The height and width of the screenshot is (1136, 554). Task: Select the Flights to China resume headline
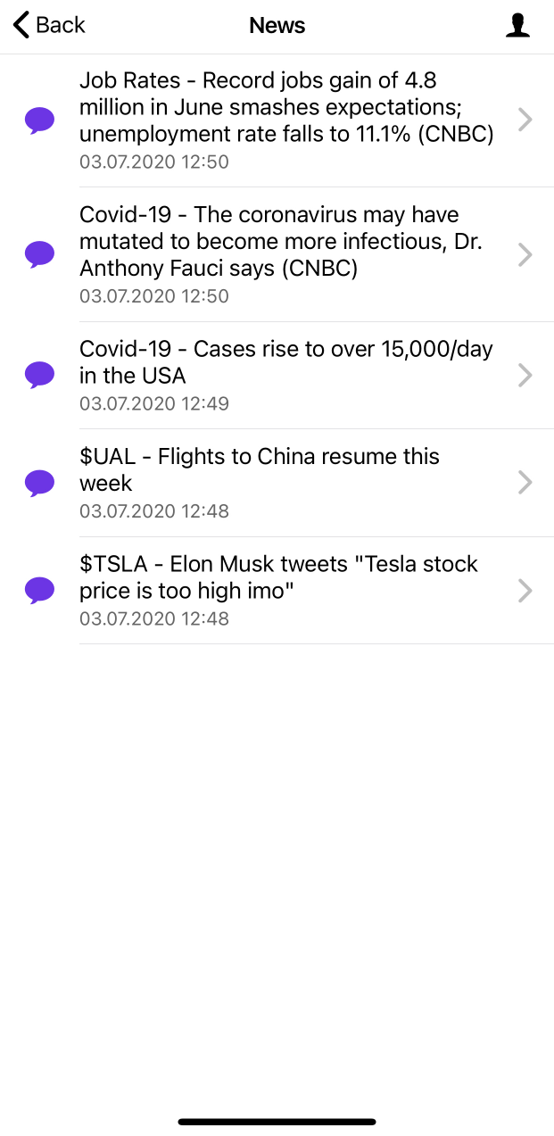click(x=259, y=469)
